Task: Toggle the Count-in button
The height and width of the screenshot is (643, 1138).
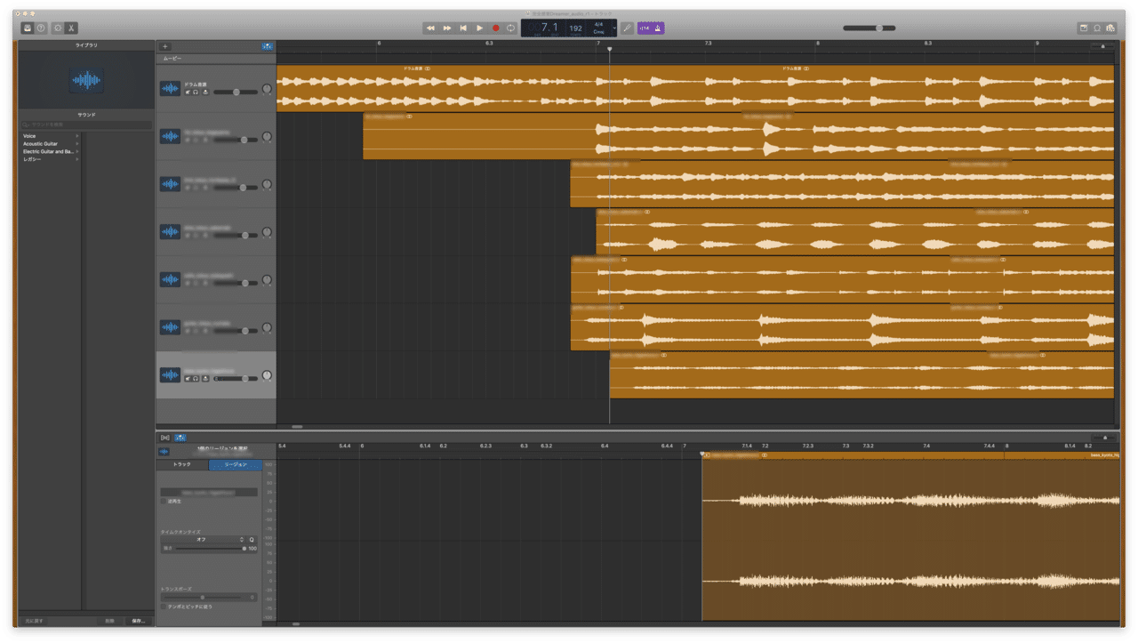Action: 645,28
